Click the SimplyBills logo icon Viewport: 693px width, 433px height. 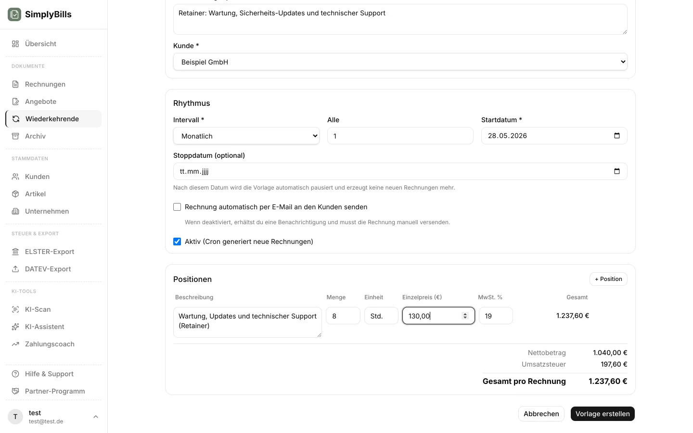tap(14, 14)
